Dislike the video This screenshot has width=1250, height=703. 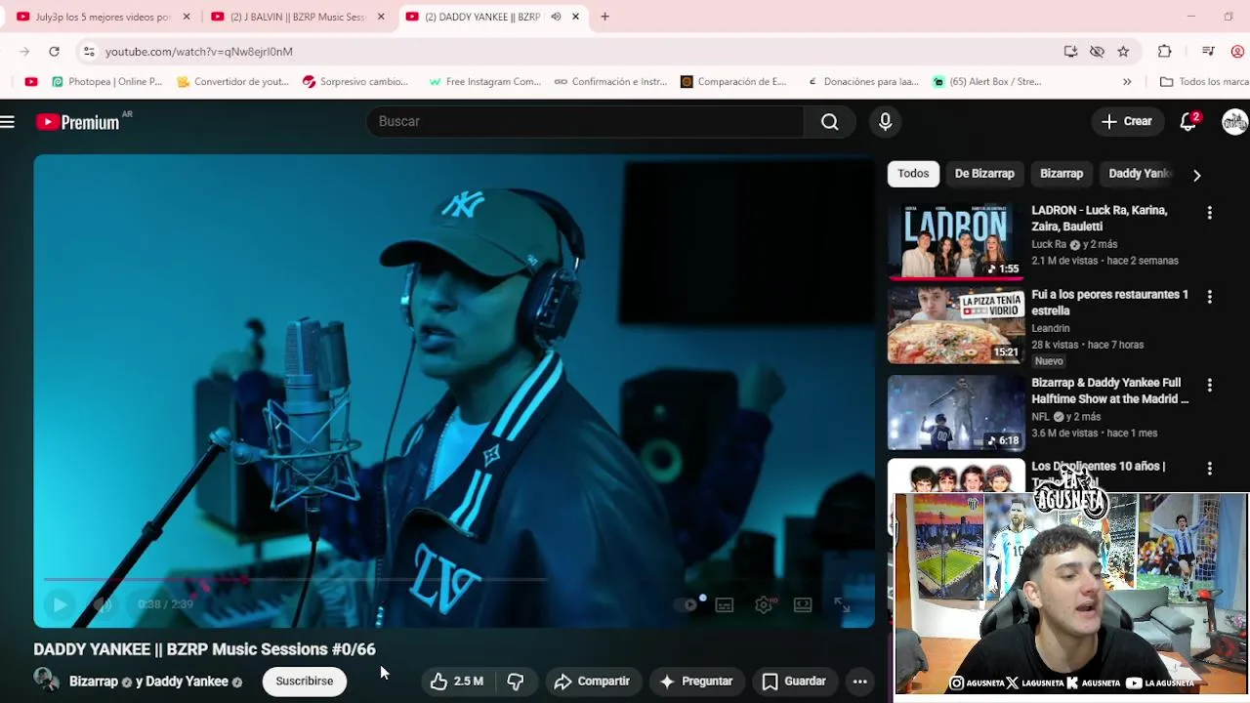[516, 682]
